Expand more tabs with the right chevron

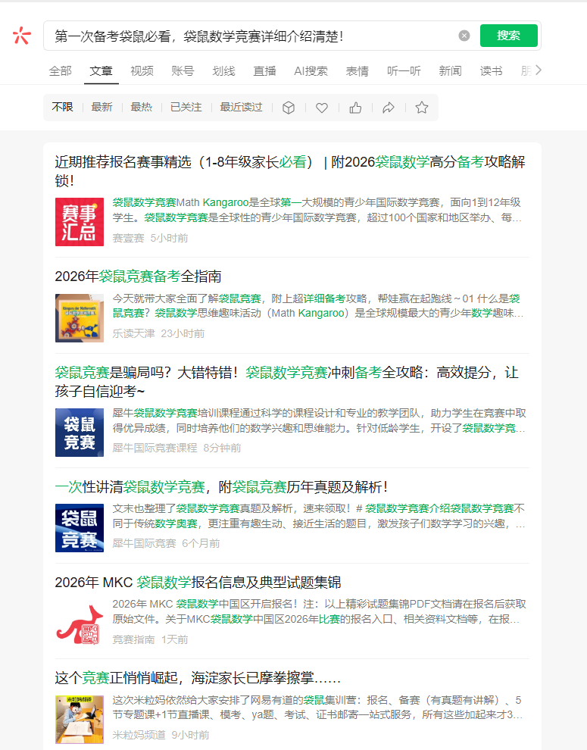click(539, 70)
